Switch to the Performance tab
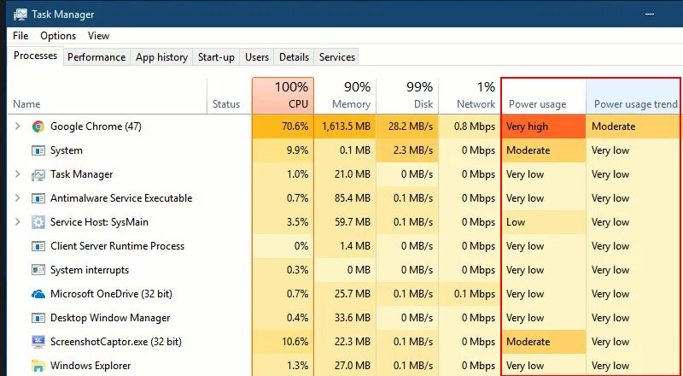Viewport: 683px width, 376px height. coord(96,57)
